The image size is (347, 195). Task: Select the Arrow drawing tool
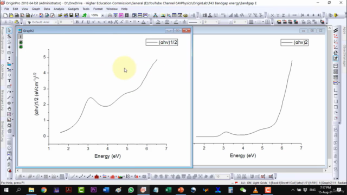(9, 92)
